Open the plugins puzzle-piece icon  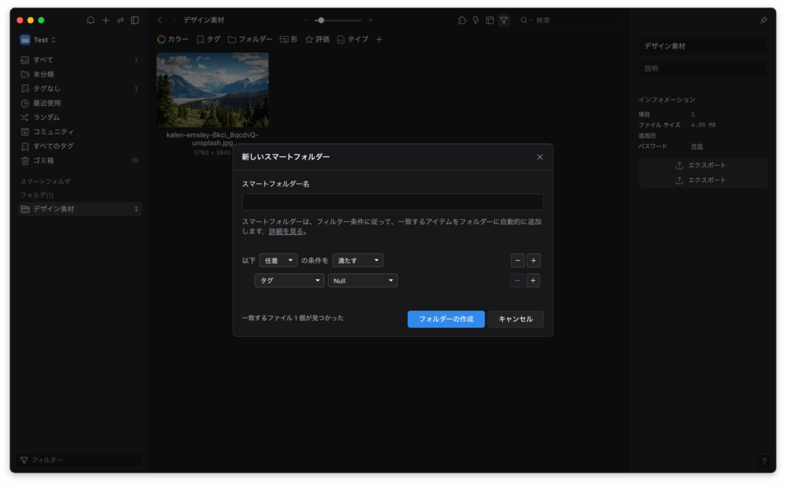tap(462, 20)
